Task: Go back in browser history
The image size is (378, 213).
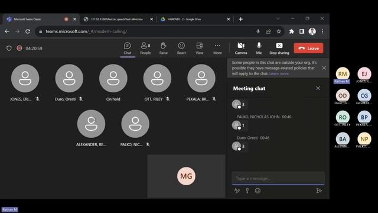Action: [x=7, y=31]
